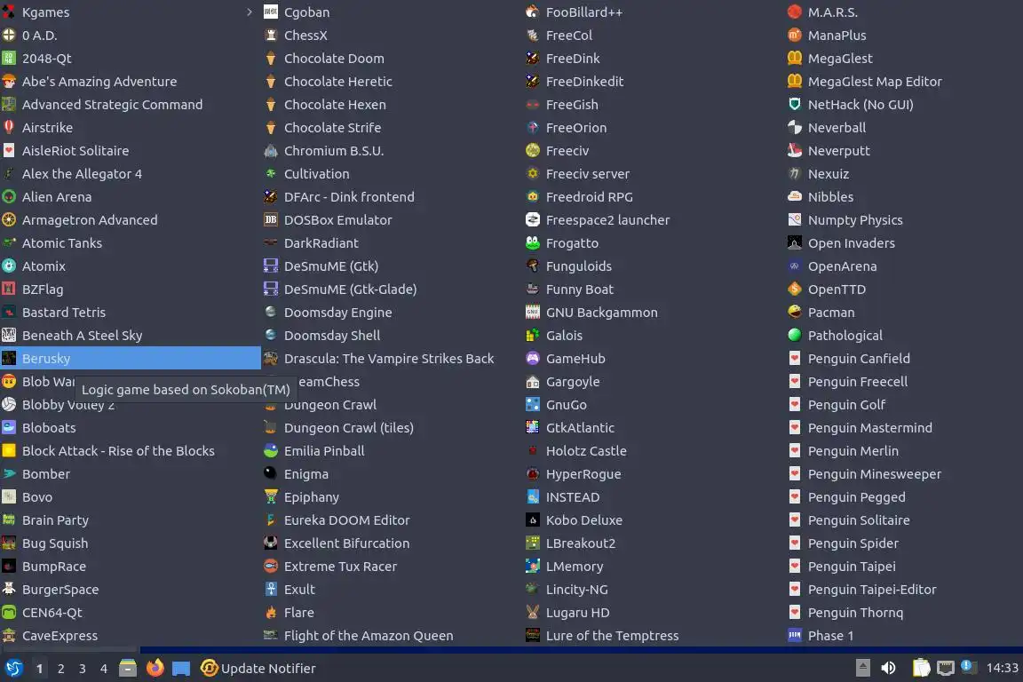Click 'Drascula: The Vampire Strikes Back'
The height and width of the screenshot is (682, 1023).
coord(389,358)
